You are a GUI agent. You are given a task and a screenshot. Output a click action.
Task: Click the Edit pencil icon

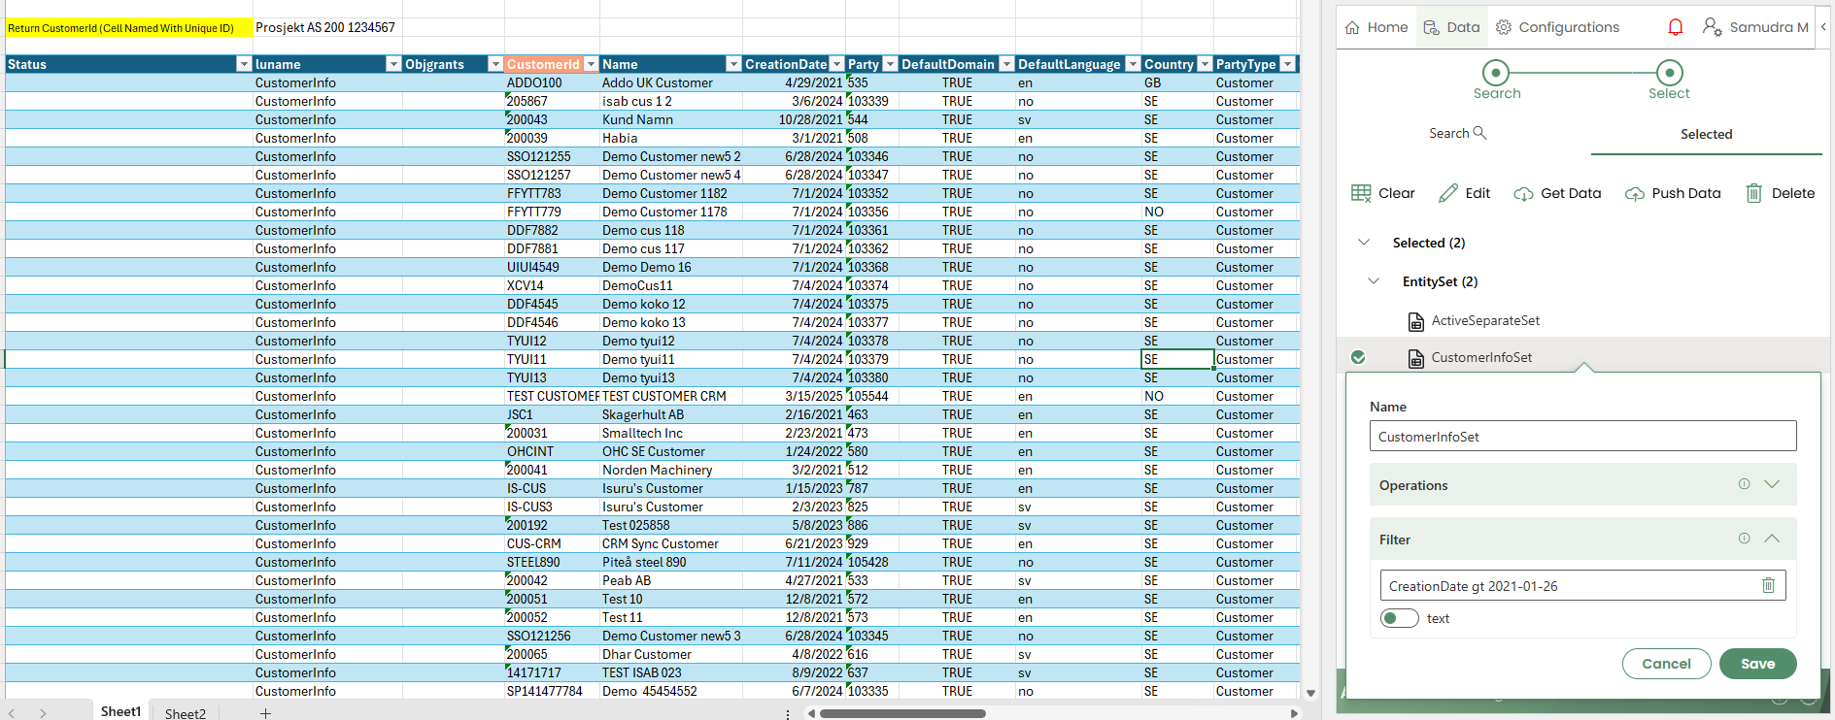[x=1447, y=193]
